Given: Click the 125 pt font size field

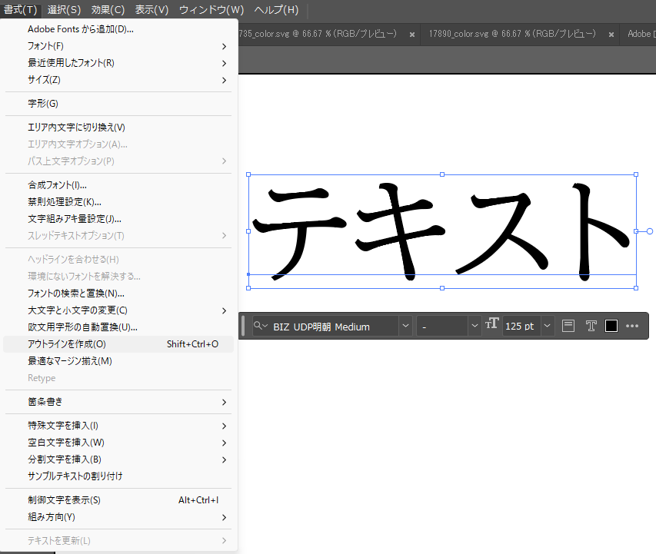Looking at the screenshot, I should (521, 326).
